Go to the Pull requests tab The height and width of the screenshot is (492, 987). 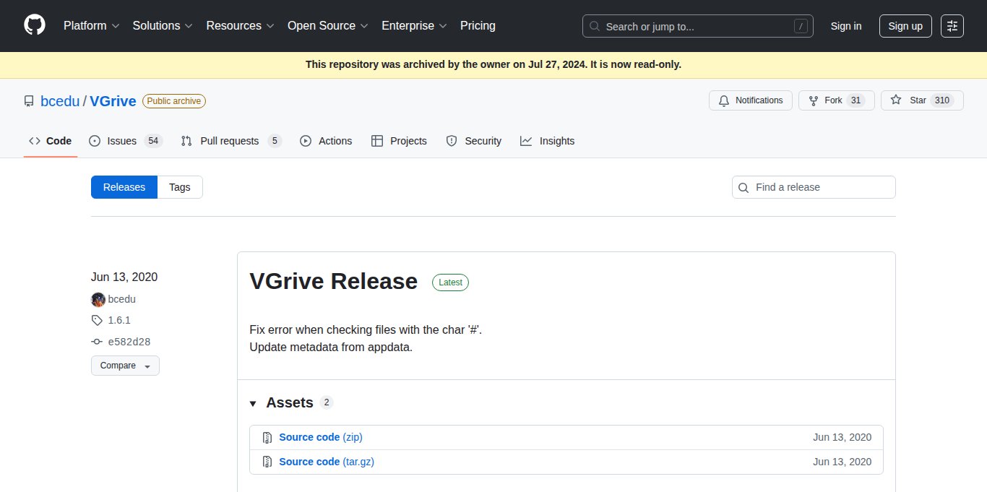(230, 141)
